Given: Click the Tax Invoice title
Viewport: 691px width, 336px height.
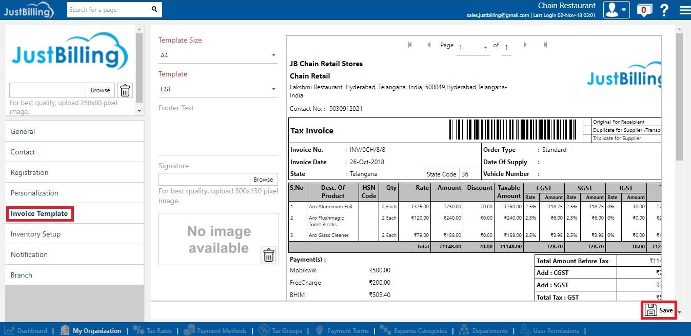Looking at the screenshot, I should pyautogui.click(x=312, y=131).
